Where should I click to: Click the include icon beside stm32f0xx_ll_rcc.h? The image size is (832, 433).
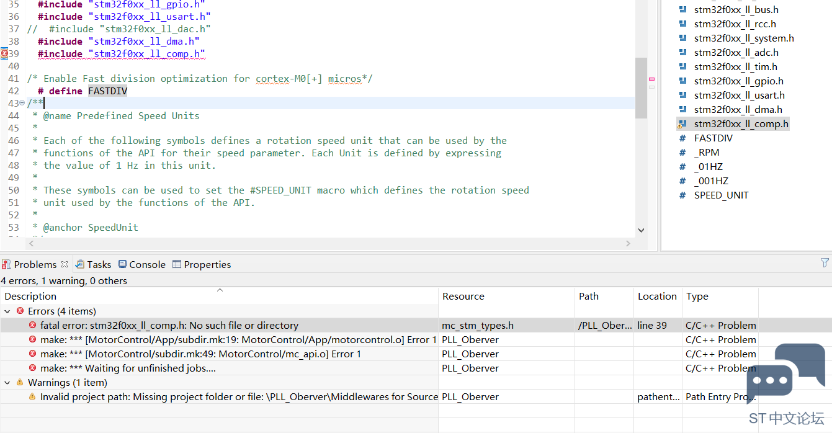[x=682, y=24]
